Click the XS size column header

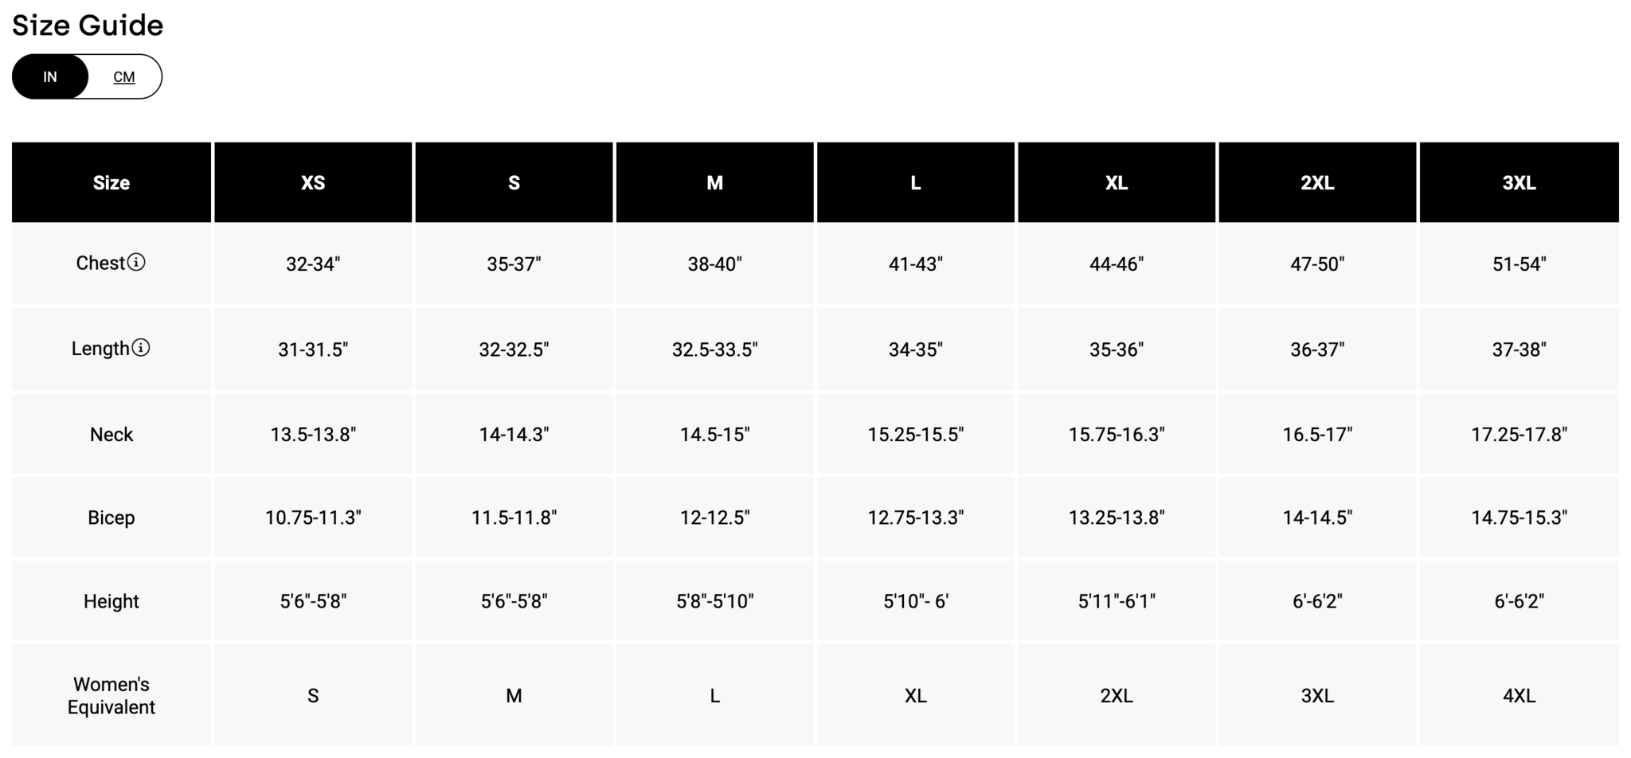tap(313, 182)
